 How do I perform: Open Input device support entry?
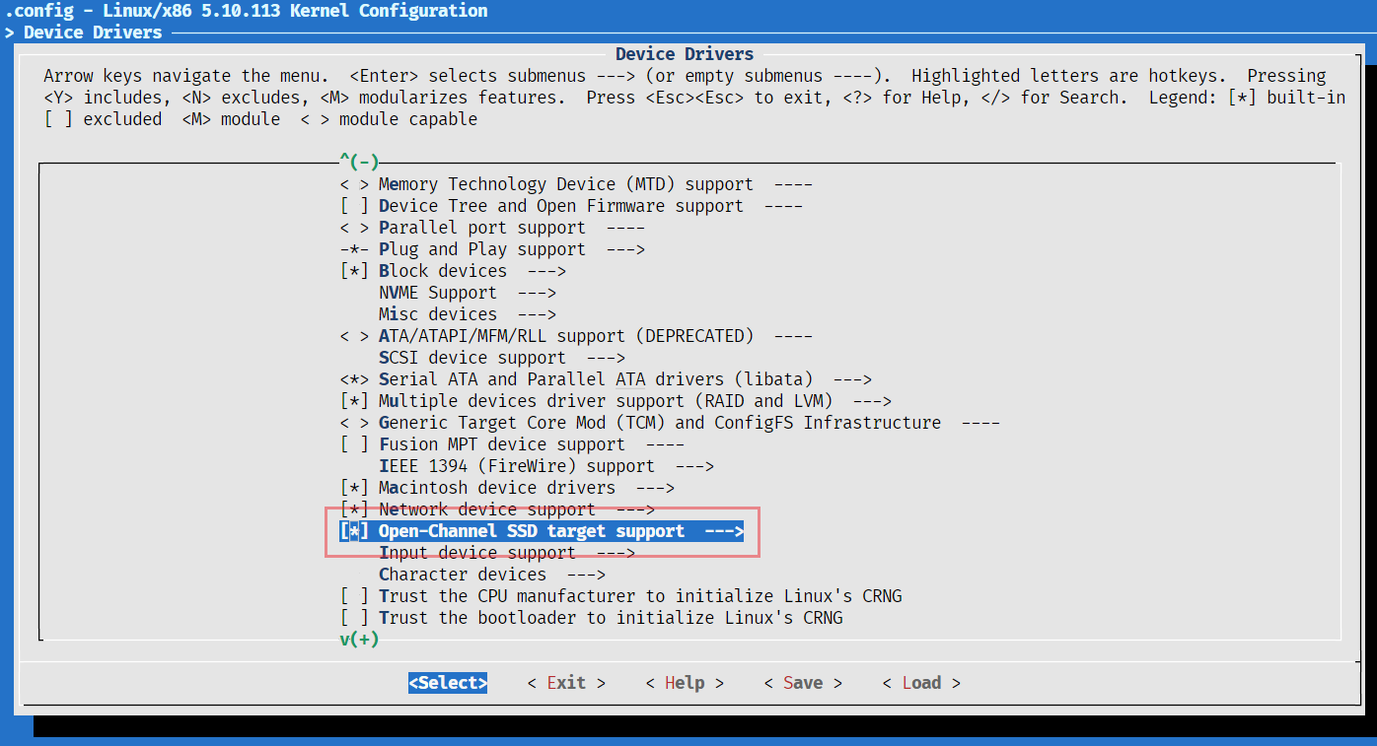pyautogui.click(x=506, y=553)
